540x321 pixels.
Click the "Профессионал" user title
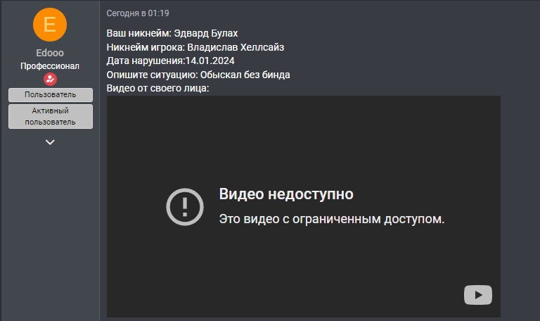point(50,66)
